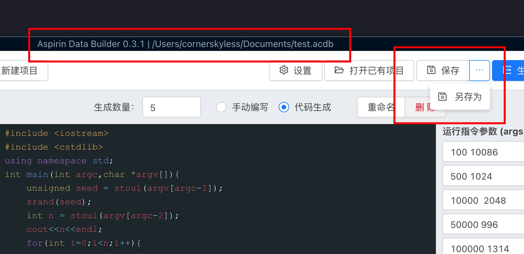Click the list icon on the blue button
The image size is (524, 254).
(x=508, y=70)
